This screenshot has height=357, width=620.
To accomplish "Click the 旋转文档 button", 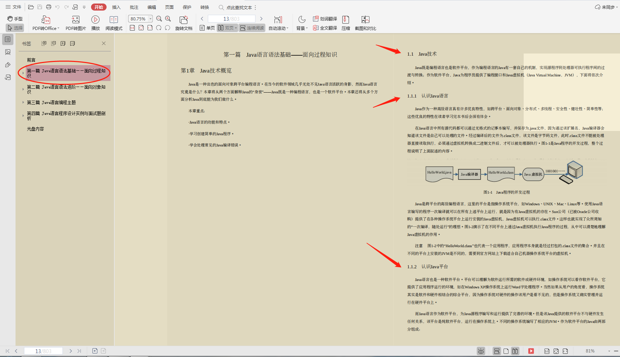I will point(184,23).
